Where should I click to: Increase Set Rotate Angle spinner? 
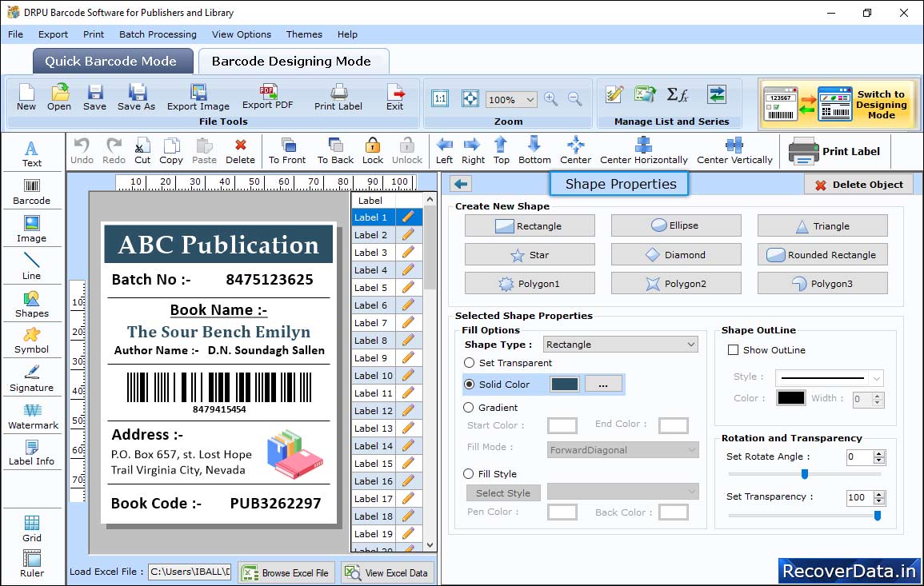point(879,453)
